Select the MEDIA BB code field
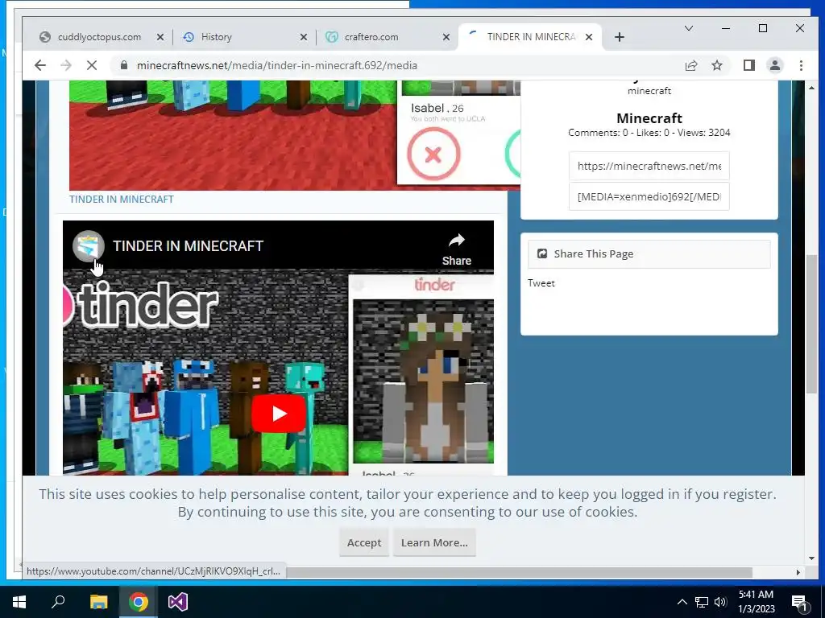 click(649, 196)
